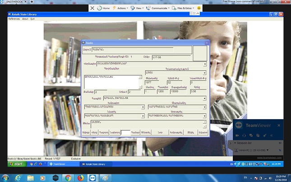
Task: Click the TeamViewer Home icon
Action: click(104, 8)
